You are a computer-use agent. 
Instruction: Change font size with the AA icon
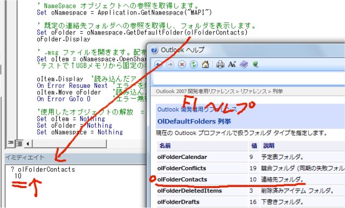pyautogui.click(x=232, y=65)
